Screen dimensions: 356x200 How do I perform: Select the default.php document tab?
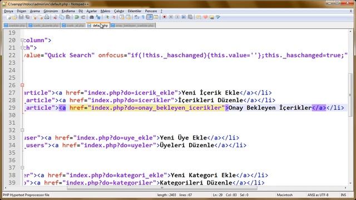click(98, 26)
